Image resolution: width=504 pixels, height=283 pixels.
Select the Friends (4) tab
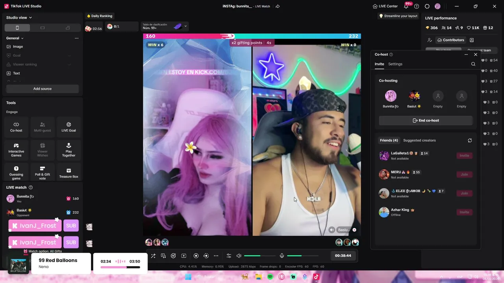[389, 140]
